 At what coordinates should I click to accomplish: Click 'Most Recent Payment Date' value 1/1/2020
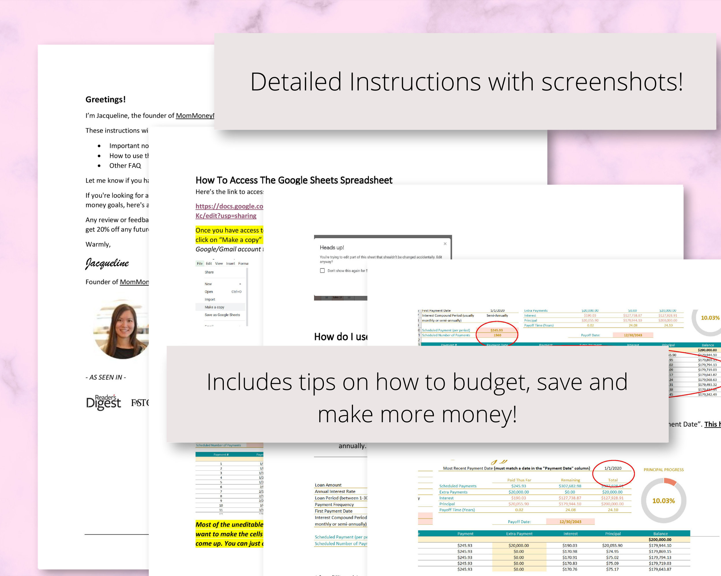point(613,469)
